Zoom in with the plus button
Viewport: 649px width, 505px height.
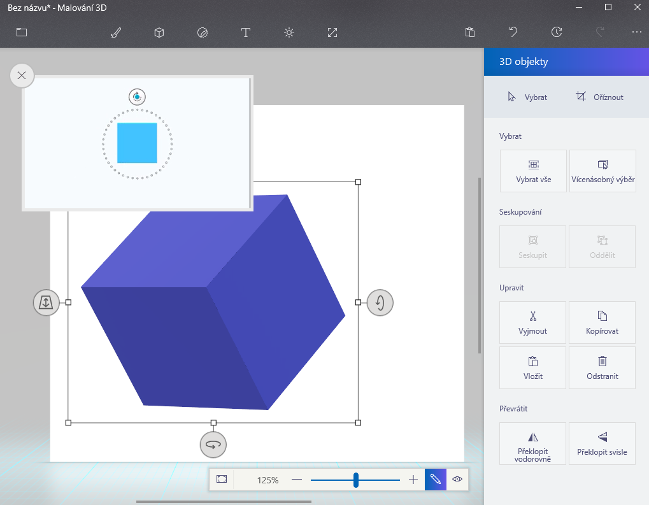[x=413, y=480]
